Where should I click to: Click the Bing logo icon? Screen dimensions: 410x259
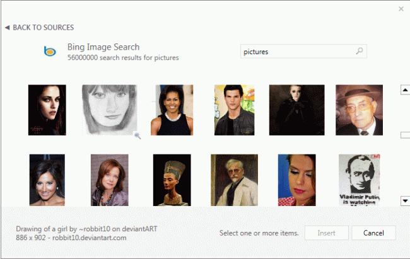[50, 52]
